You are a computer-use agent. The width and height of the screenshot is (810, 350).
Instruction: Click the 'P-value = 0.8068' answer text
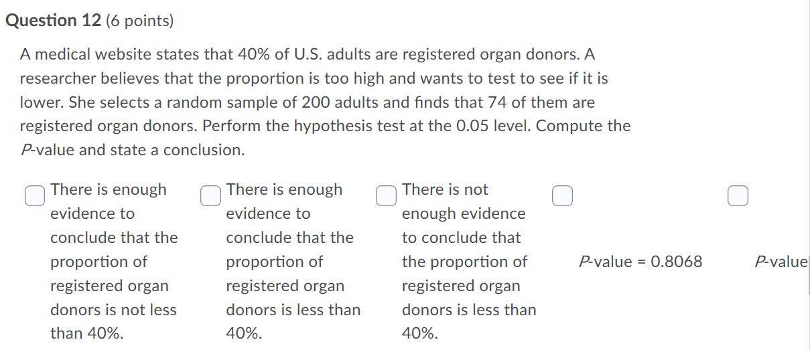click(x=640, y=262)
